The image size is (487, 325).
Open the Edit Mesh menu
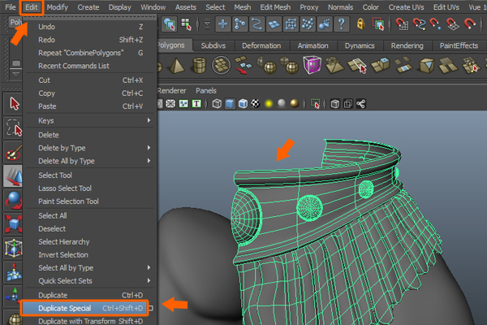click(x=275, y=7)
